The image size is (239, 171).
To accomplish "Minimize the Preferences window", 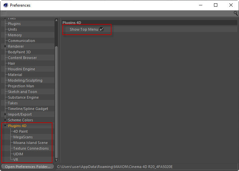I will coord(201,5).
